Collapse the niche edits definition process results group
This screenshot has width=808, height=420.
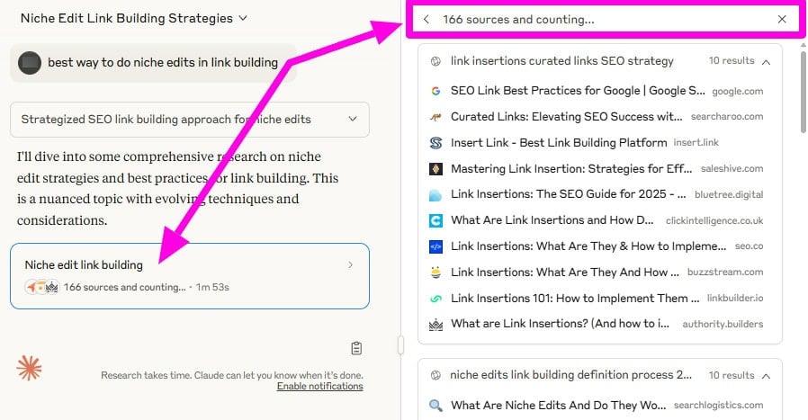tap(766, 375)
